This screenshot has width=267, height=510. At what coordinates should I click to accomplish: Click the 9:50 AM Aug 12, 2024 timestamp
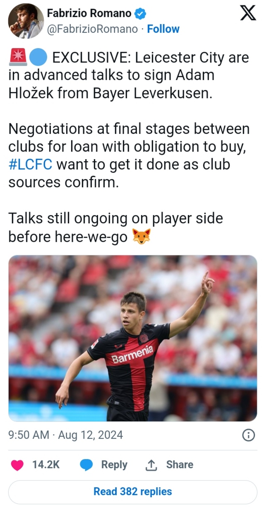click(x=65, y=435)
